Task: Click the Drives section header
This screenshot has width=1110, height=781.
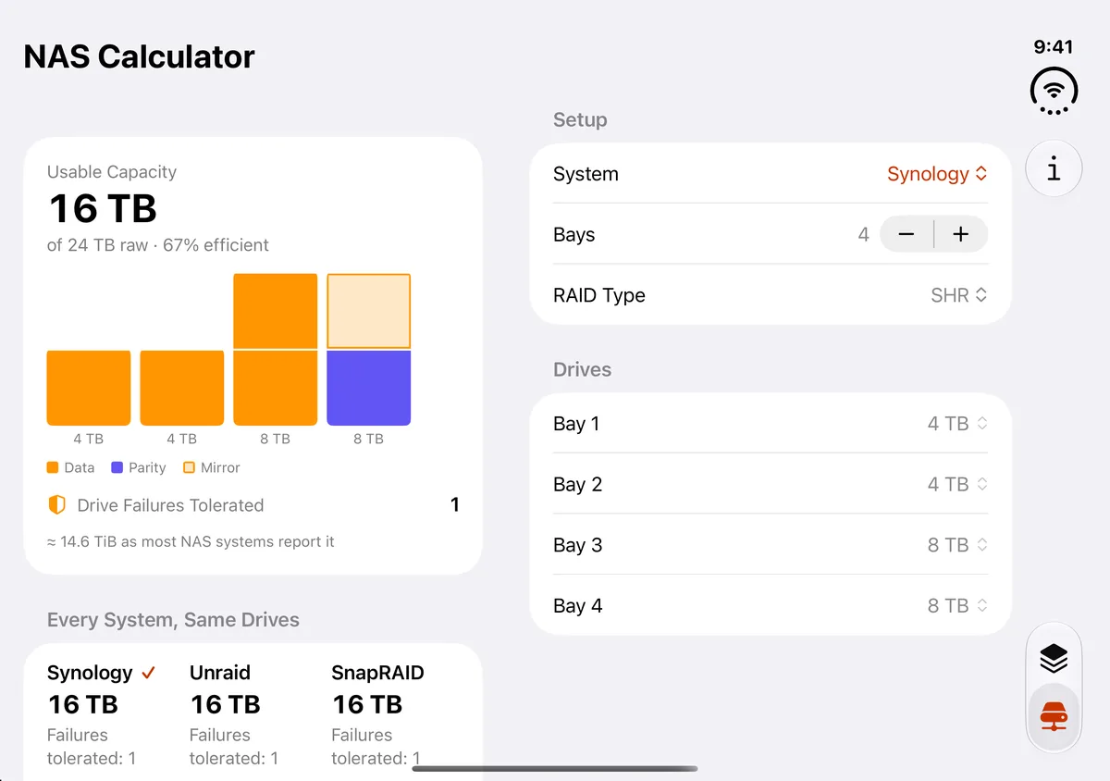Action: [x=582, y=369]
